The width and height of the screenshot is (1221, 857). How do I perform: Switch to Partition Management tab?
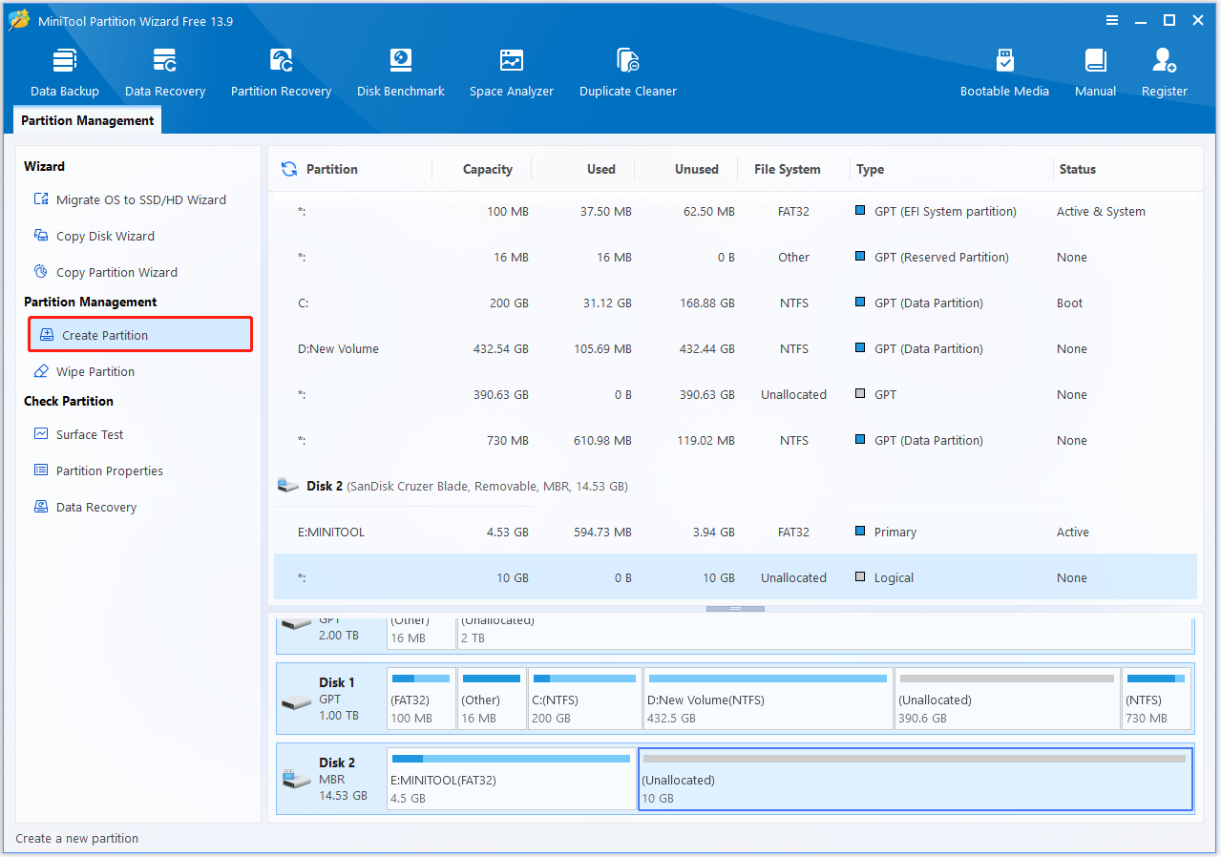pos(88,120)
